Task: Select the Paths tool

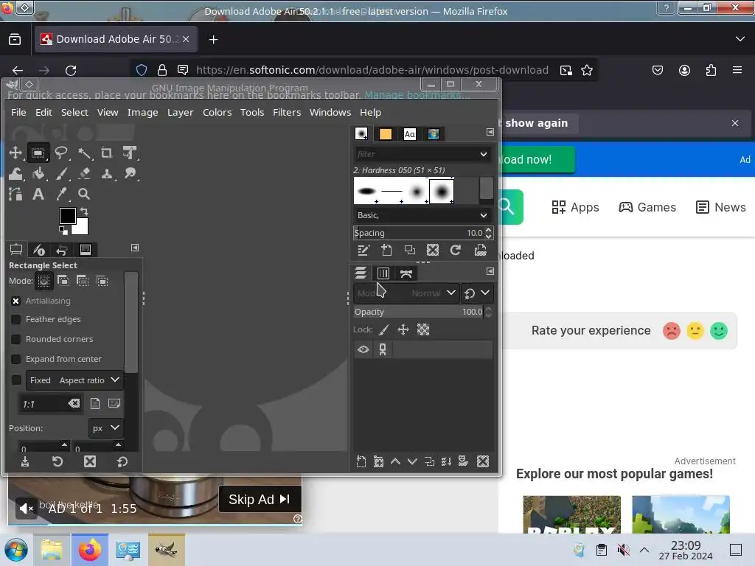Action: 15,195
